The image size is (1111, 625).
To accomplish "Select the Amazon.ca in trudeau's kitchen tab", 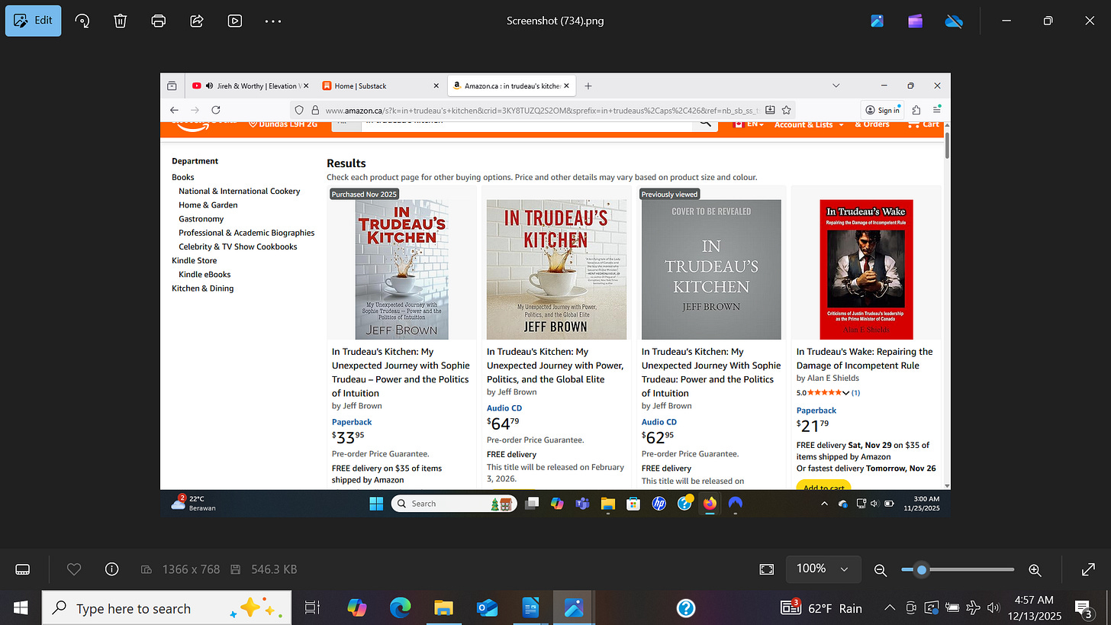I will pos(510,85).
